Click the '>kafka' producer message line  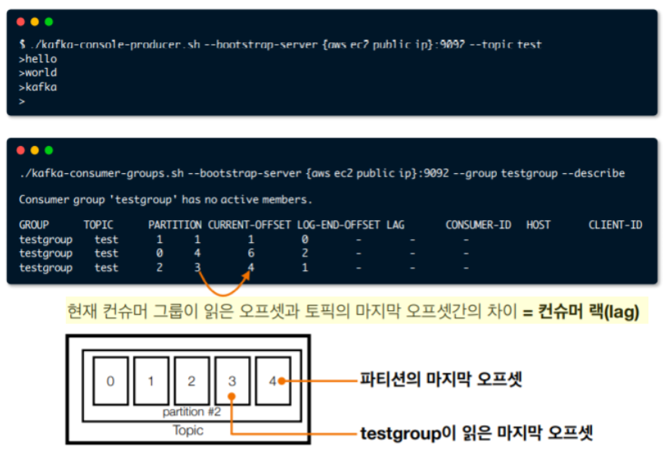click(x=38, y=87)
